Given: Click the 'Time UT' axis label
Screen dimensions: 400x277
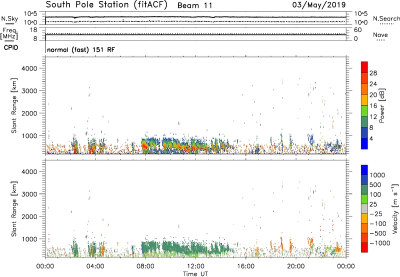Looking at the screenshot, I should click(x=195, y=274).
